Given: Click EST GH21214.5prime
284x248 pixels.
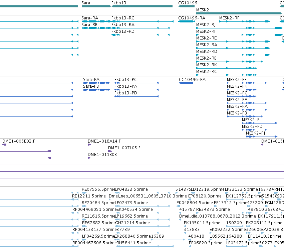Looking at the screenshot, I should click(x=132, y=223).
